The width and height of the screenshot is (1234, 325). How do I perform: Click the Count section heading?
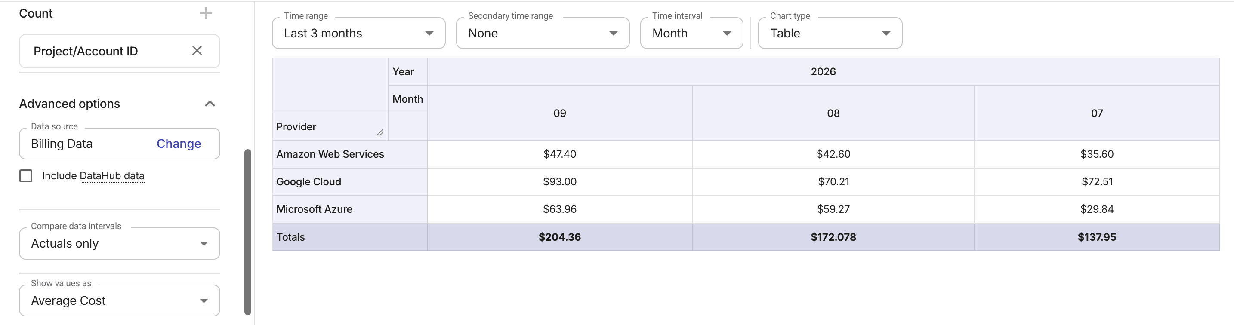[36, 13]
